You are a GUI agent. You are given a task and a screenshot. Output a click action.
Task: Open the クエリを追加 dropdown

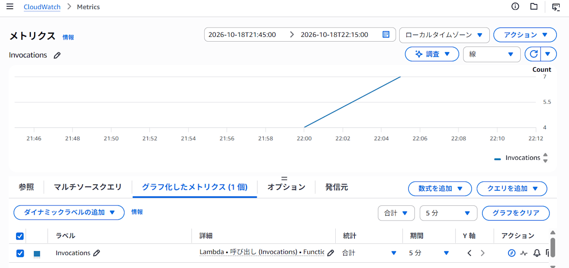pos(512,188)
